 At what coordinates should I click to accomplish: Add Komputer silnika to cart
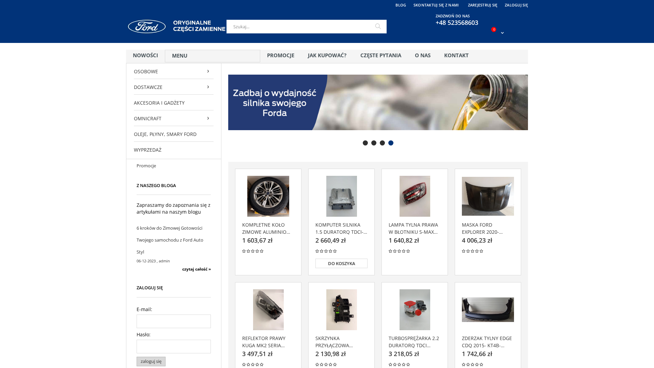click(x=341, y=263)
